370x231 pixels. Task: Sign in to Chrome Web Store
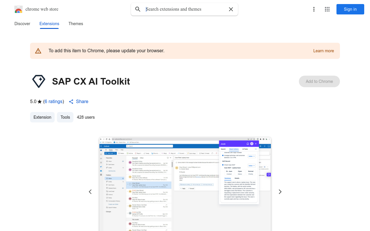coord(350,9)
